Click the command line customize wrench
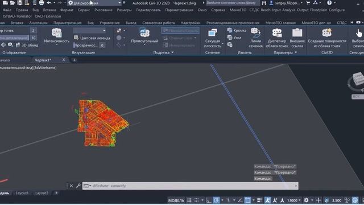The image size is (364, 205). point(78,186)
